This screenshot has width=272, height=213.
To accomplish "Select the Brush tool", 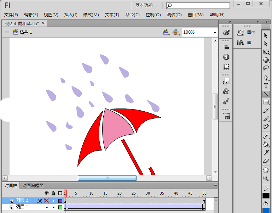I will click(x=266, y=119).
